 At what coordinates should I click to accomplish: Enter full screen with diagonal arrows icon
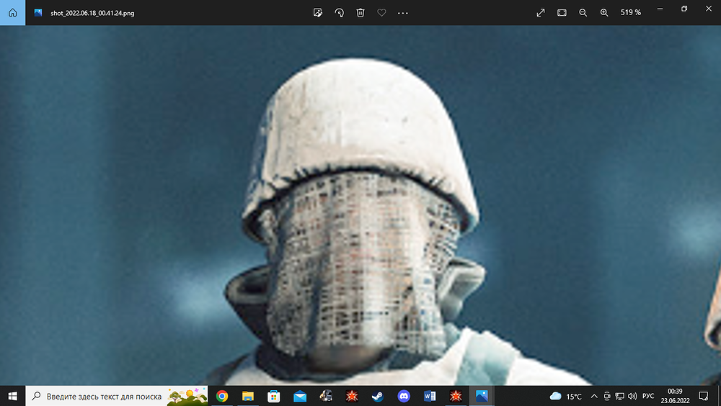[x=541, y=13]
